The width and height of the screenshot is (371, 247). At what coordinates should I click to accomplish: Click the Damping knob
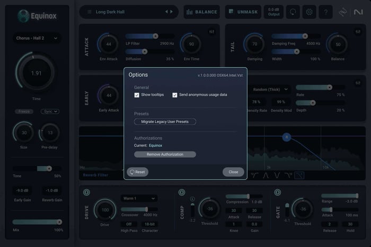pyautogui.click(x=254, y=44)
